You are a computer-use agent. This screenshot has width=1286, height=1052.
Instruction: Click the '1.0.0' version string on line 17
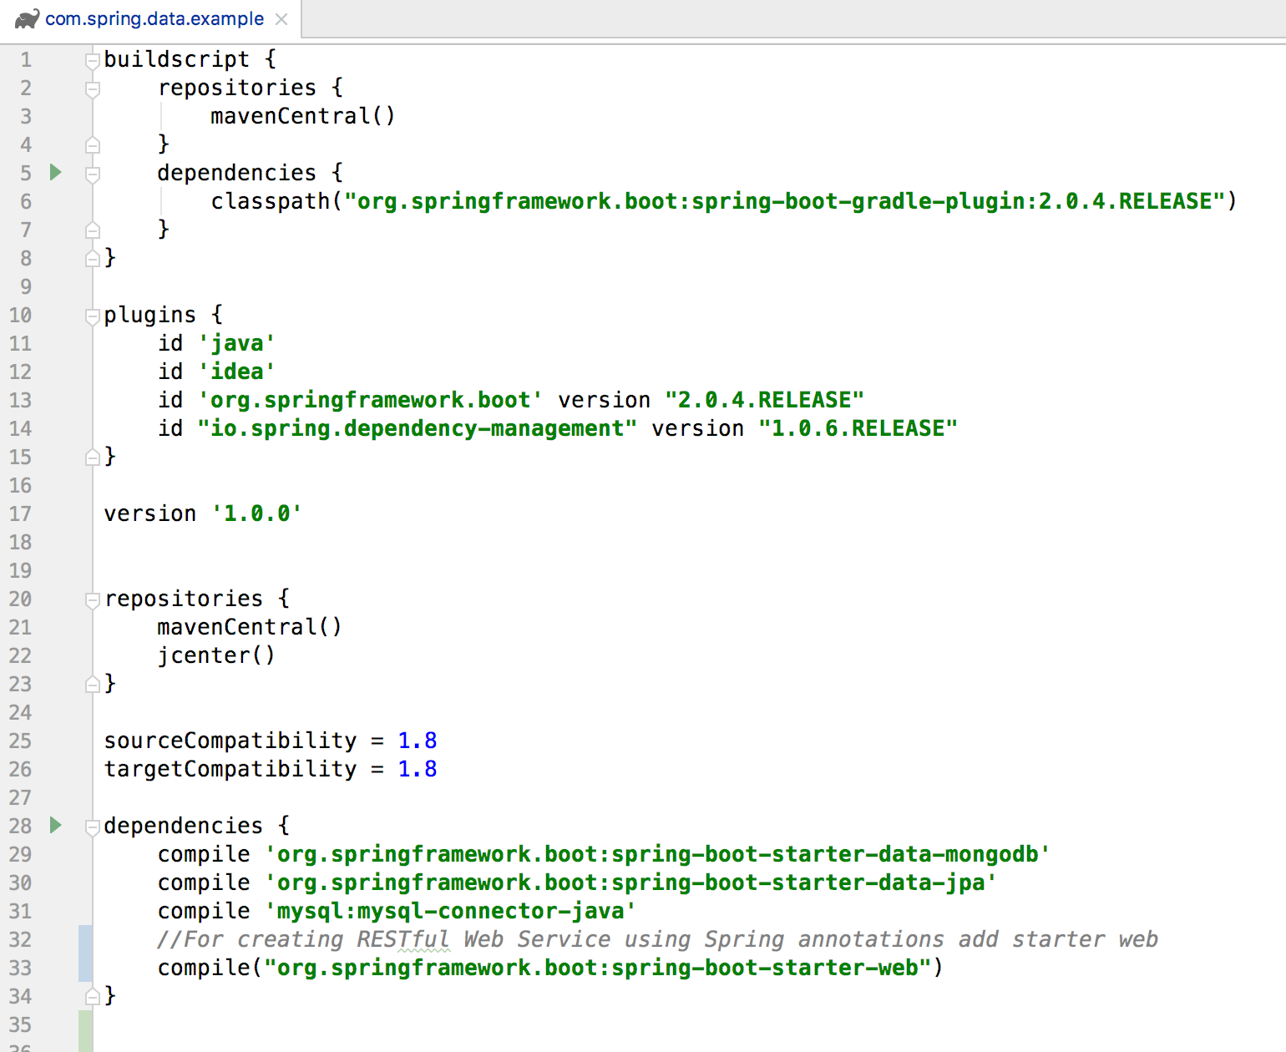coord(257,513)
